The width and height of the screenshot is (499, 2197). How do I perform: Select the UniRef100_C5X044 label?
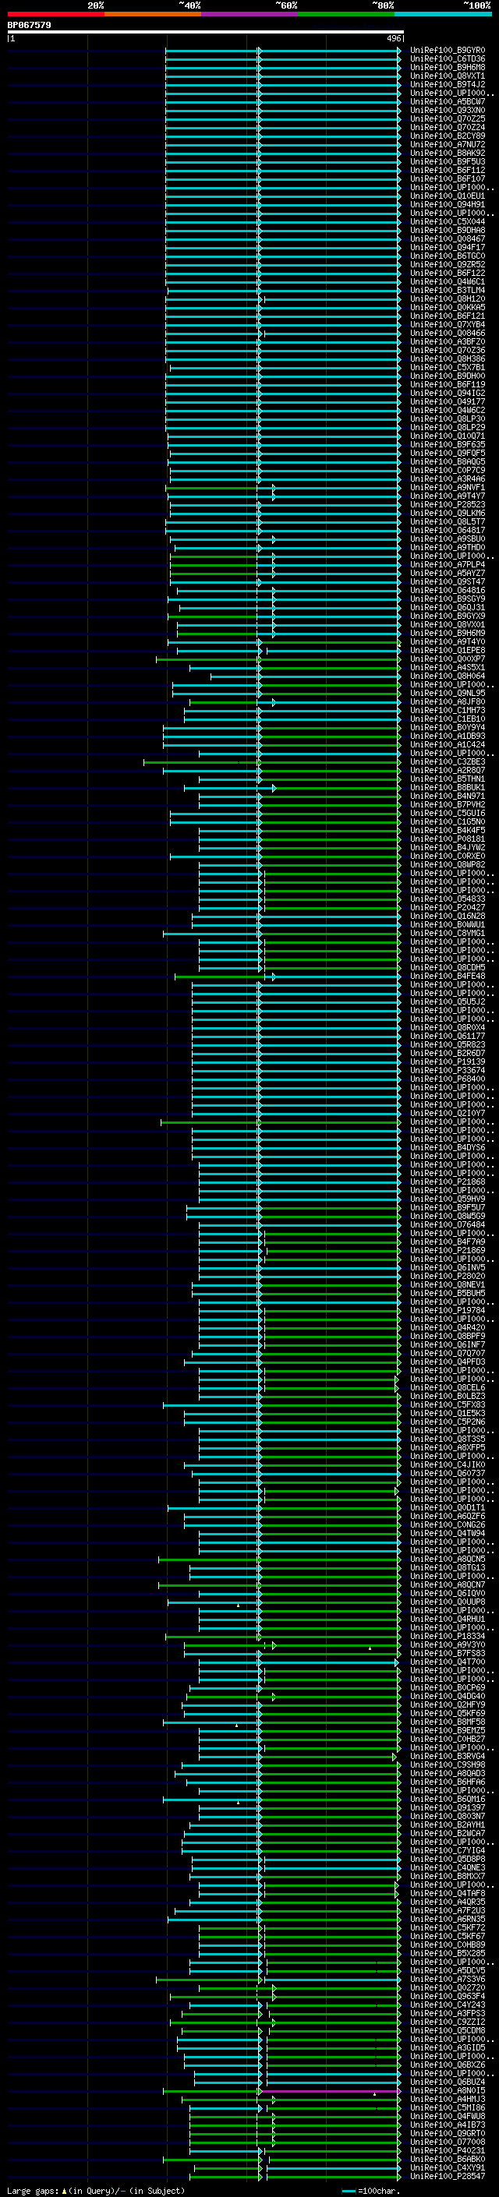pyautogui.click(x=448, y=222)
